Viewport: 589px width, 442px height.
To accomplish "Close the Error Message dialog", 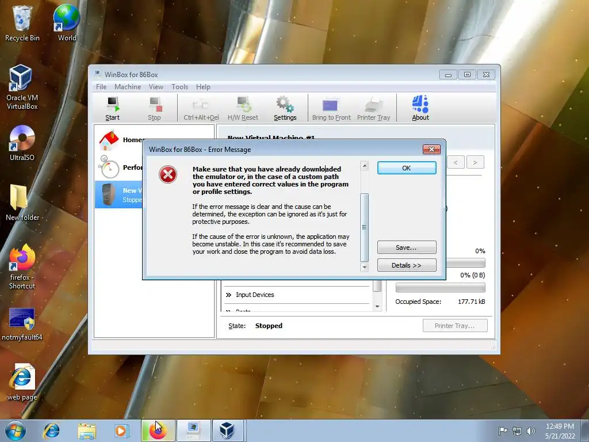I will 431,149.
